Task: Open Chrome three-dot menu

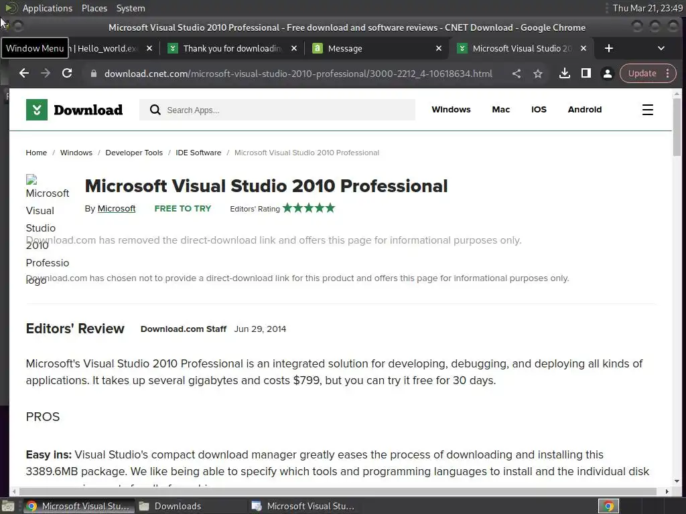Action: [x=668, y=74]
